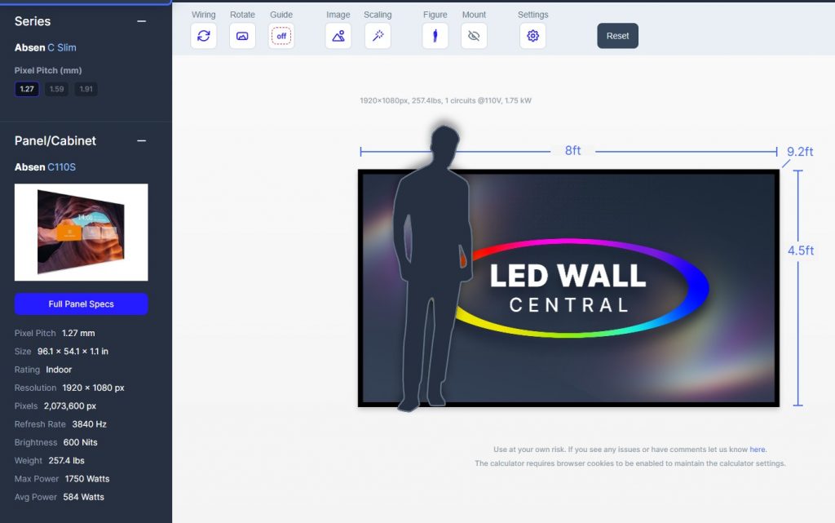Click the Refresh Rate 3840 Hz value
This screenshot has width=835, height=523.
point(89,424)
